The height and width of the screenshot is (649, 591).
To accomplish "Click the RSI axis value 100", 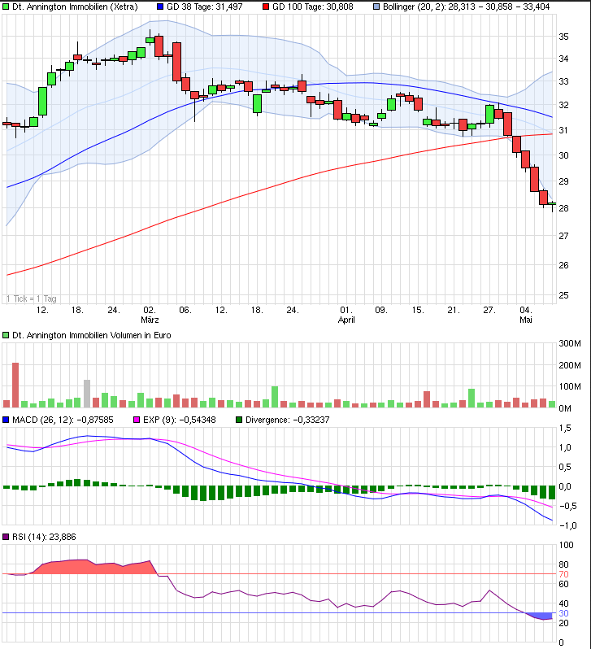I will point(567,545).
